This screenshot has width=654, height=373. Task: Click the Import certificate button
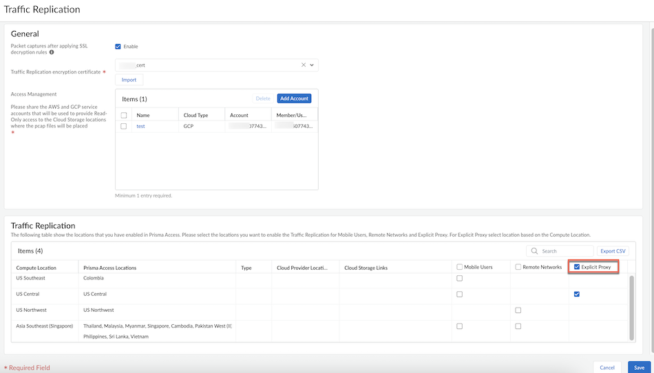[129, 80]
